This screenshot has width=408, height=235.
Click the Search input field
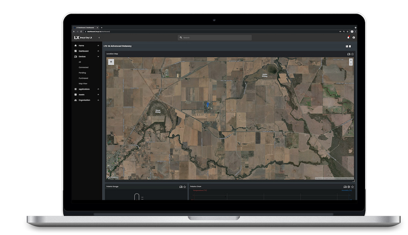215,38
